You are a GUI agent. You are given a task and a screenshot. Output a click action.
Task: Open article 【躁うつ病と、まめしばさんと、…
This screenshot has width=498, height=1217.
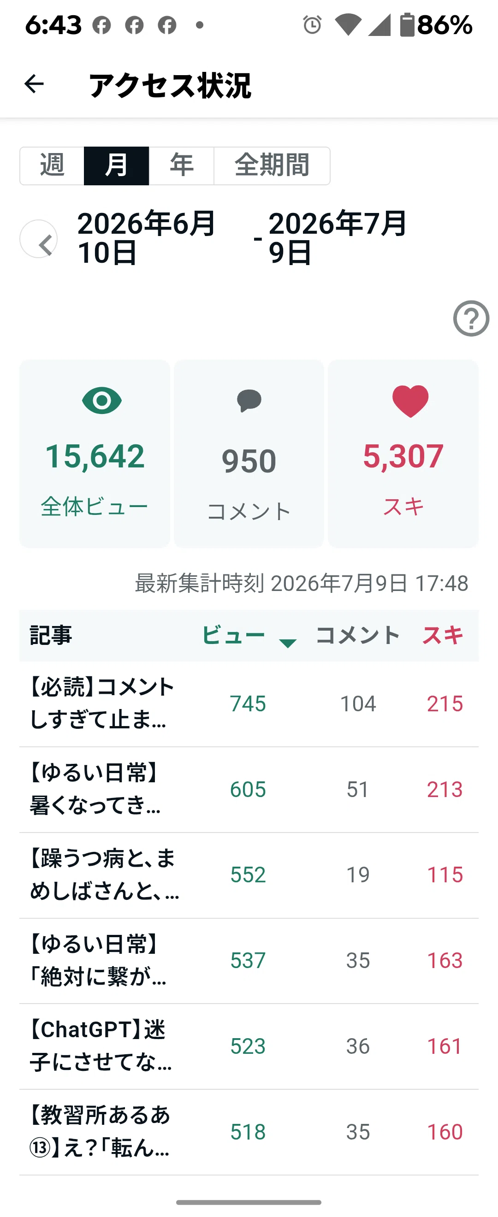click(249, 875)
